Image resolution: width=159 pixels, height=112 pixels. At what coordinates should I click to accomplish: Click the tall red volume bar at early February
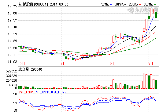click(113, 84)
